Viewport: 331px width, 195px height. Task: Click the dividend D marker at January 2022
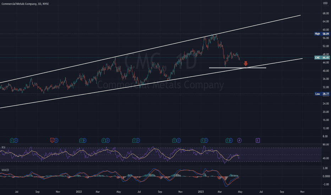click(x=85, y=140)
